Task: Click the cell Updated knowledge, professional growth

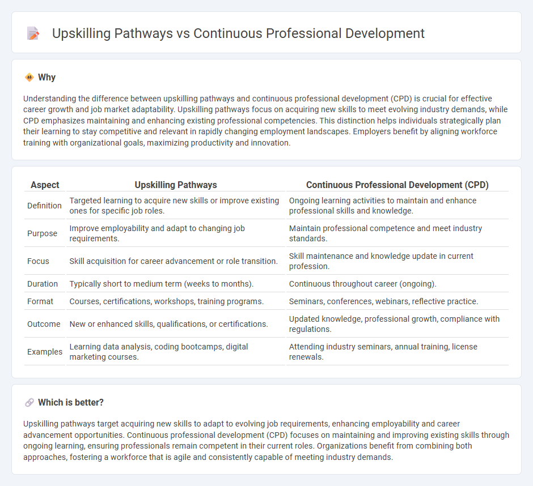Action: point(397,324)
